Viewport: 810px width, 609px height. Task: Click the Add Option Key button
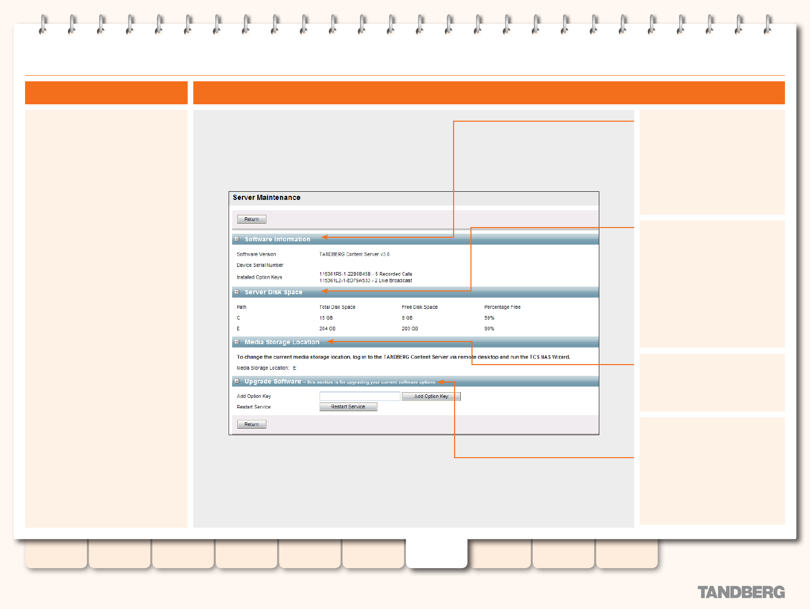click(x=431, y=396)
